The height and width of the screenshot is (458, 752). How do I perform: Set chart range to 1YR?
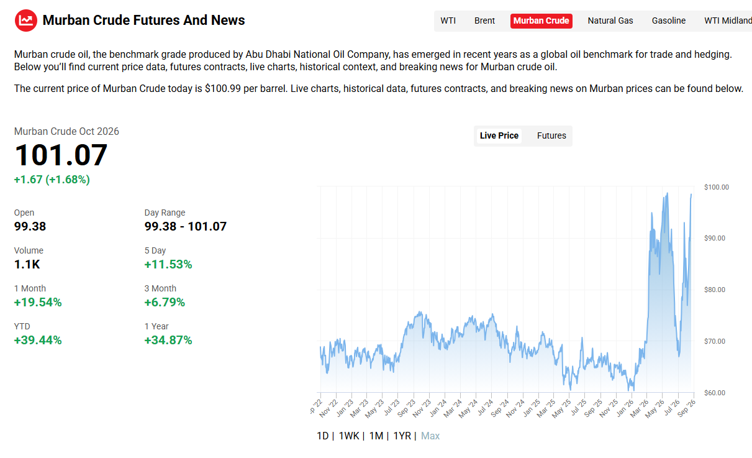point(402,436)
